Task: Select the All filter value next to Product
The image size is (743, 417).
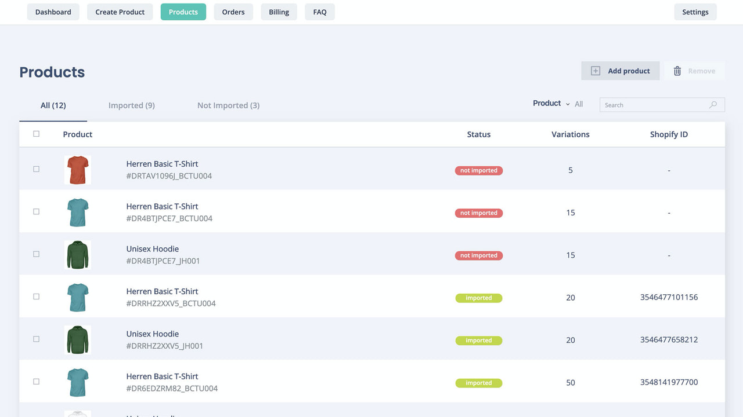Action: click(579, 104)
